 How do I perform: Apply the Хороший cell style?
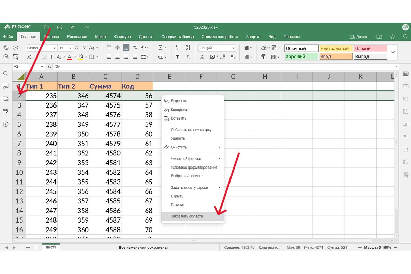(301, 57)
